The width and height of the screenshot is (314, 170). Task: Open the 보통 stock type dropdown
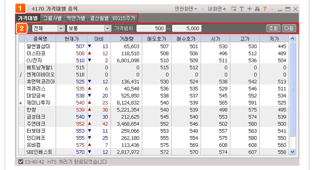pyautogui.click(x=89, y=29)
